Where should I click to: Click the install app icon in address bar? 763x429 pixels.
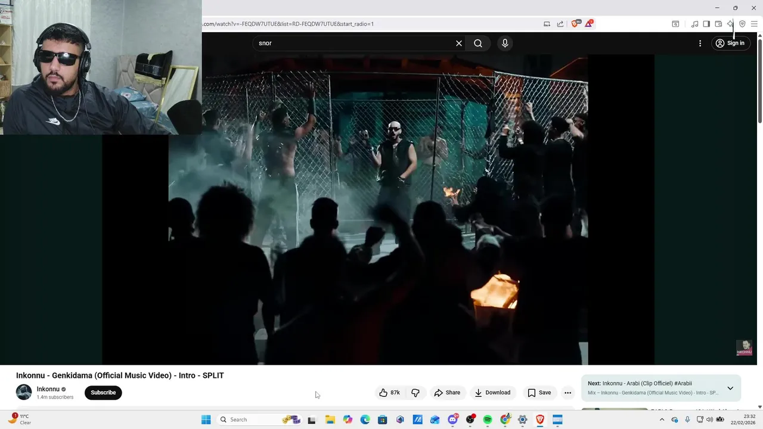coord(547,24)
